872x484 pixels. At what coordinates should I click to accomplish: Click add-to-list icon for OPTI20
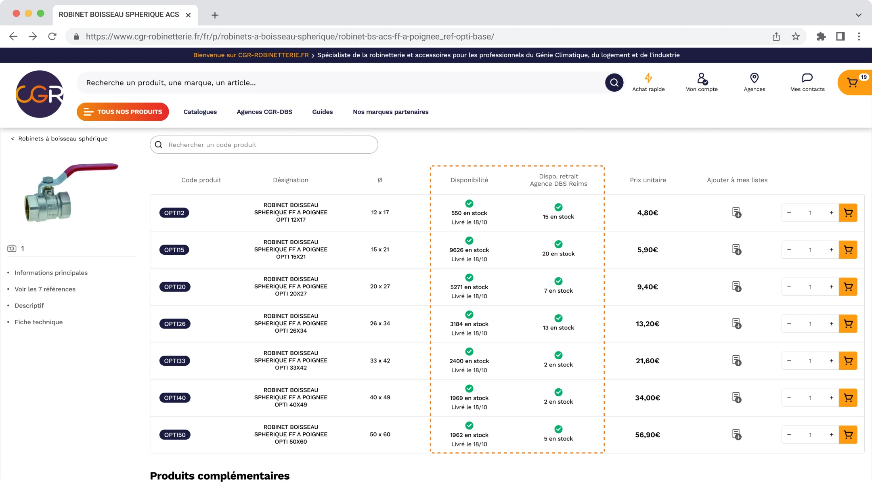click(x=737, y=287)
